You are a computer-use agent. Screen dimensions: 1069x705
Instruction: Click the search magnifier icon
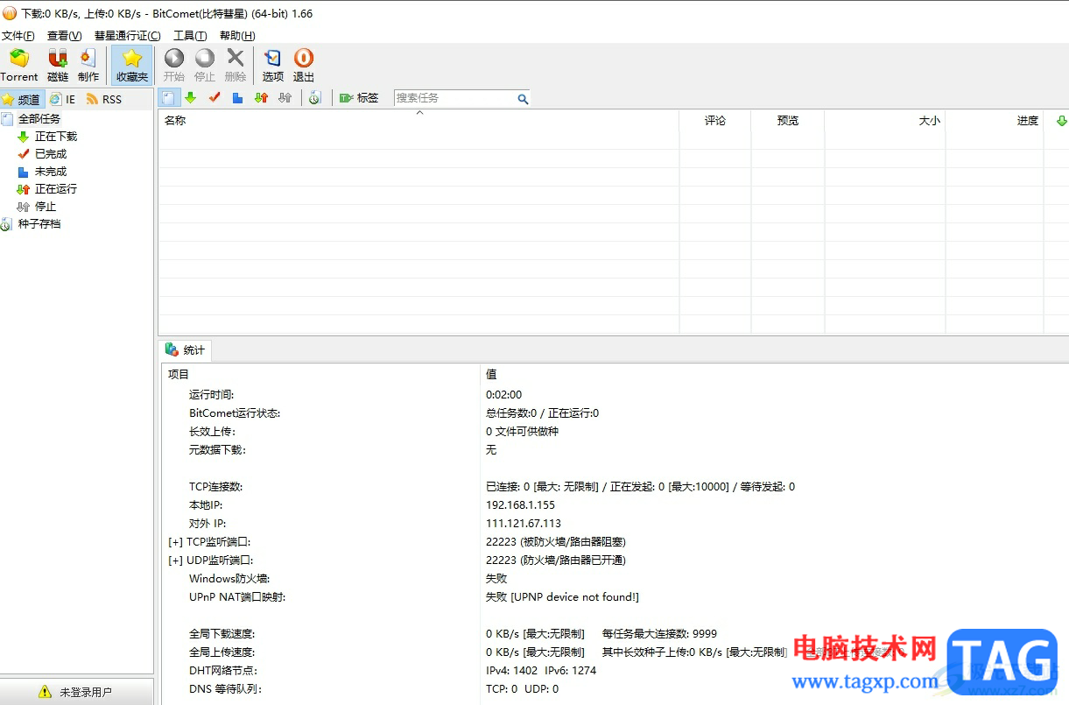pos(523,99)
